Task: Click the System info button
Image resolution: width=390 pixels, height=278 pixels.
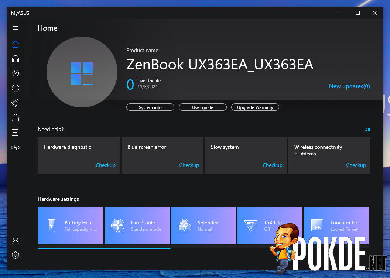Action: point(150,107)
